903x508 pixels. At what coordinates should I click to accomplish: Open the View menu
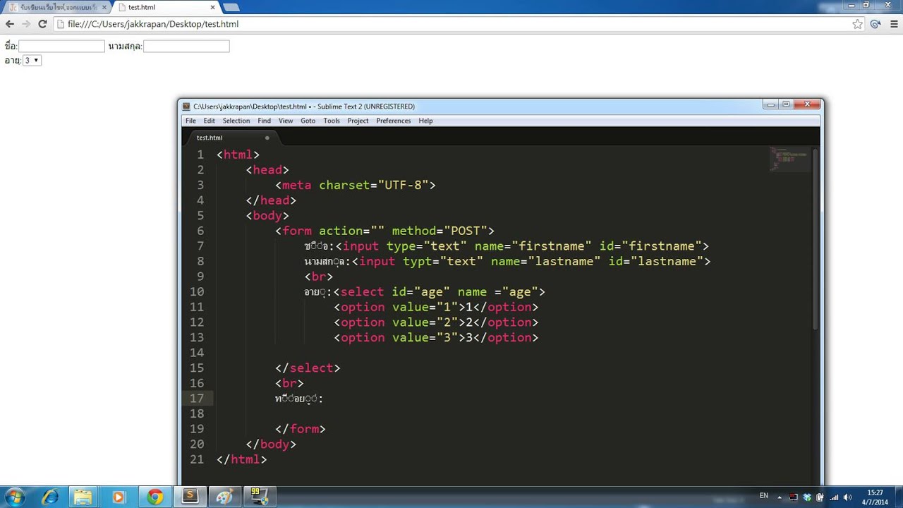[286, 121]
